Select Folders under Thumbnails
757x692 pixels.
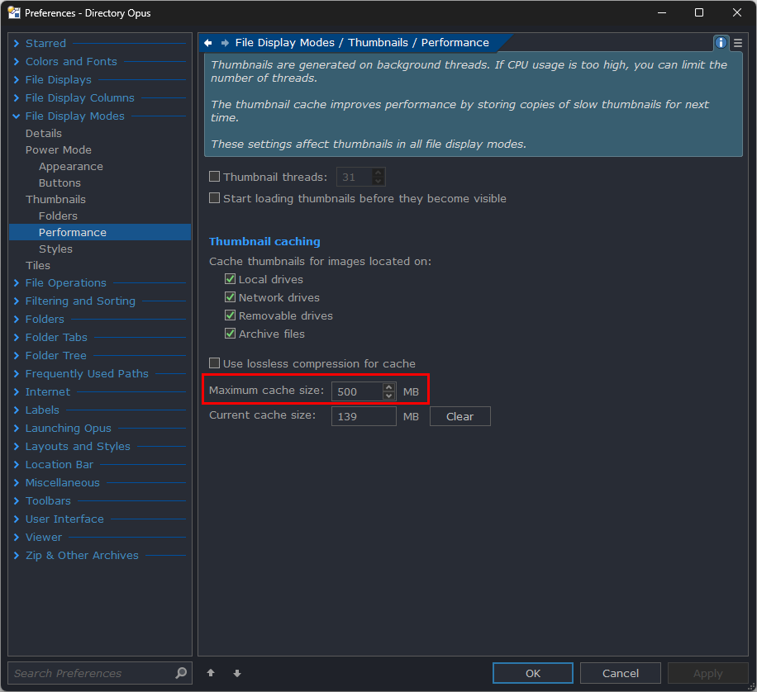click(x=58, y=216)
